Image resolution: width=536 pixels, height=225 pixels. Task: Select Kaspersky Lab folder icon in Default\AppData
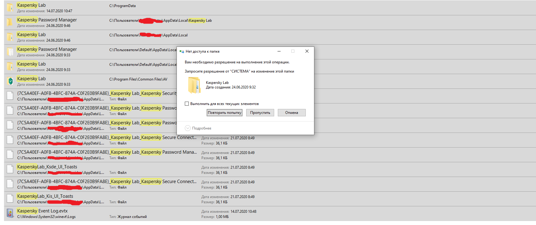pos(10,66)
